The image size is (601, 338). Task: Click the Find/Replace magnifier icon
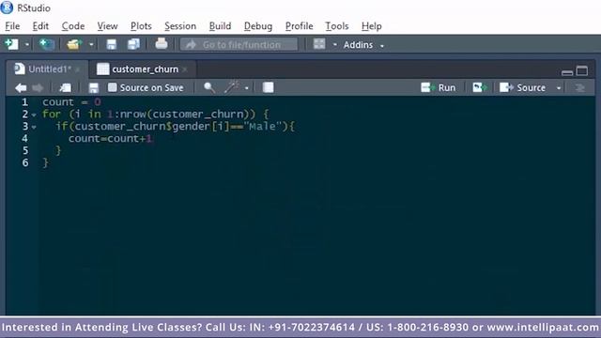pos(209,87)
